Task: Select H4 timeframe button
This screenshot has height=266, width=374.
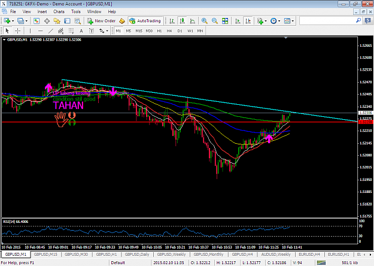Action: tap(169, 31)
